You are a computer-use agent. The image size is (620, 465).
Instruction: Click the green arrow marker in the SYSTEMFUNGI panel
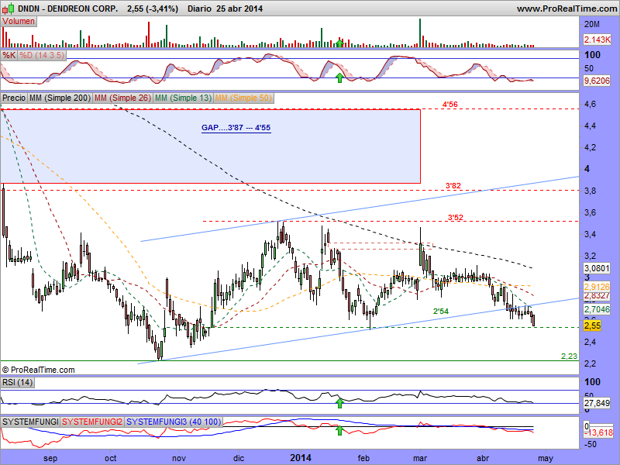(339, 430)
